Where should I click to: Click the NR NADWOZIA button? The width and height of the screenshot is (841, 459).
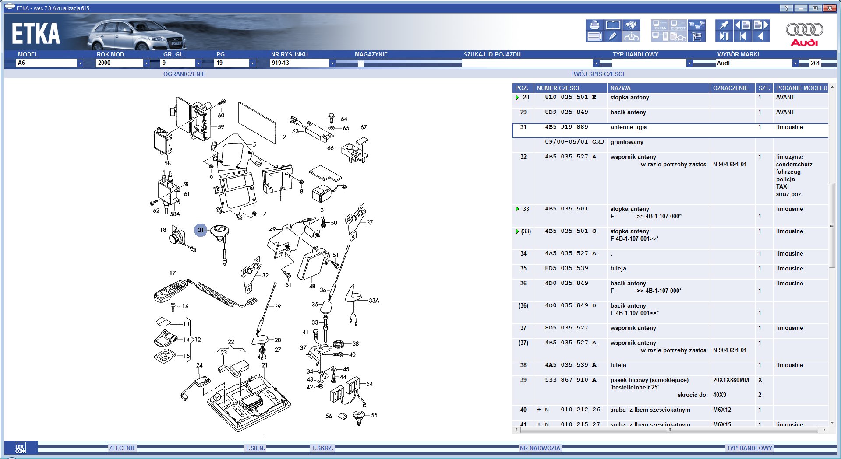pos(540,448)
